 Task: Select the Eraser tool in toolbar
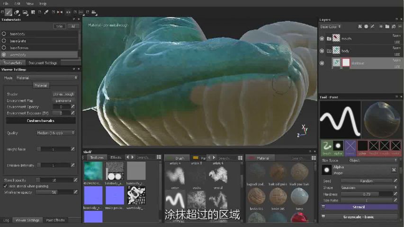click(x=17, y=12)
